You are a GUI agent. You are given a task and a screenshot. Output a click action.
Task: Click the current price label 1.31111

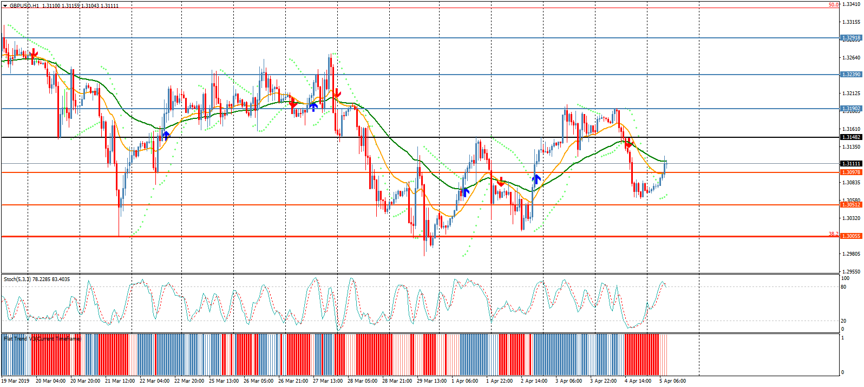(850, 163)
